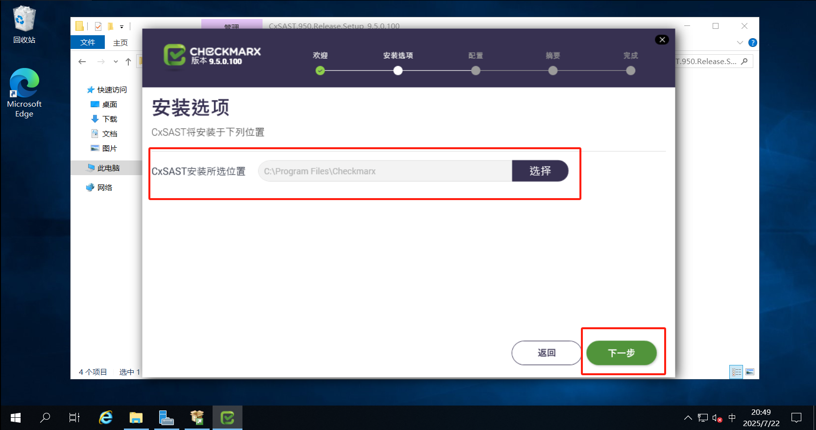Select 文档 in the navigation pane
Viewport: 816px width, 430px height.
tap(104, 134)
